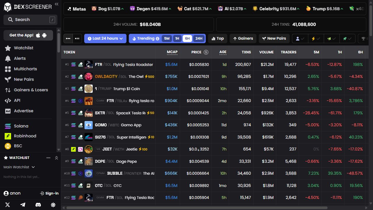Open the Discord icon in sidebar footer
The width and height of the screenshot is (373, 210).
(x=38, y=205)
